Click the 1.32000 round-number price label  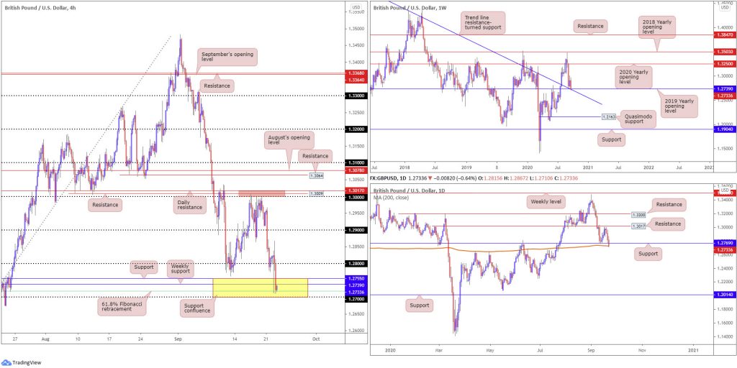tap(356, 129)
